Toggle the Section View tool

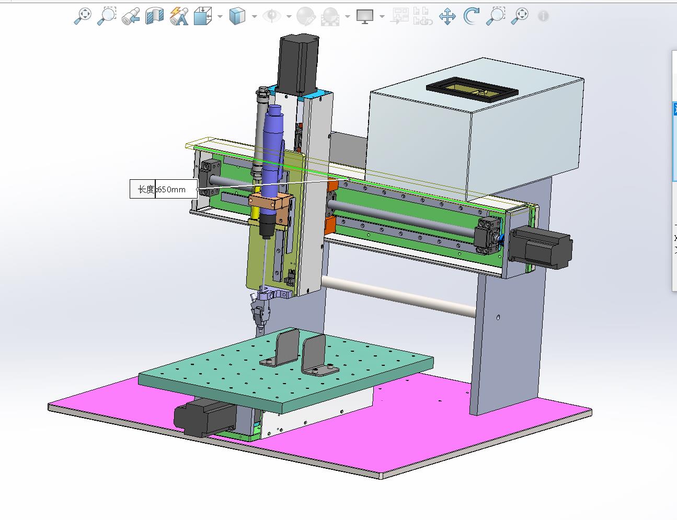(154, 16)
